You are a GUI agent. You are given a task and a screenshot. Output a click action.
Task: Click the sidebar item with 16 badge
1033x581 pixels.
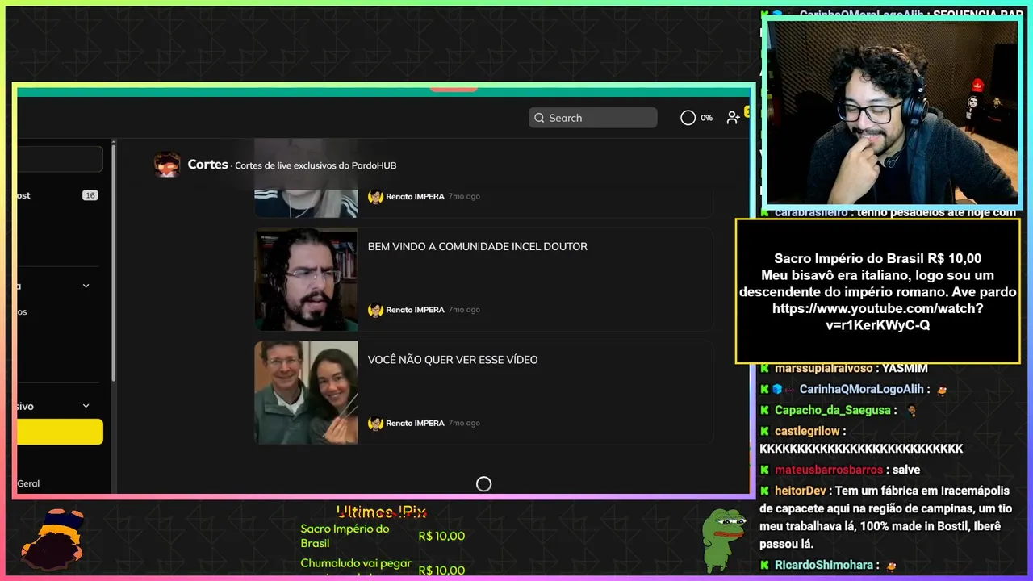[60, 195]
